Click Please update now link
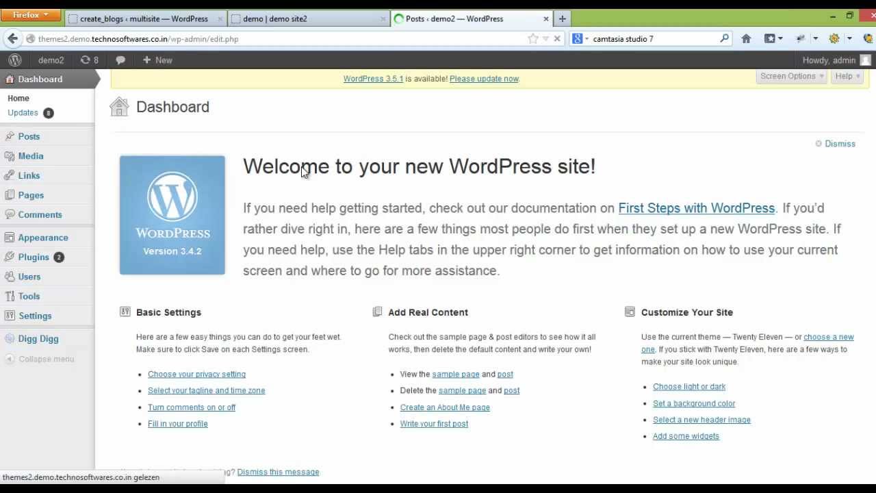 484,79
